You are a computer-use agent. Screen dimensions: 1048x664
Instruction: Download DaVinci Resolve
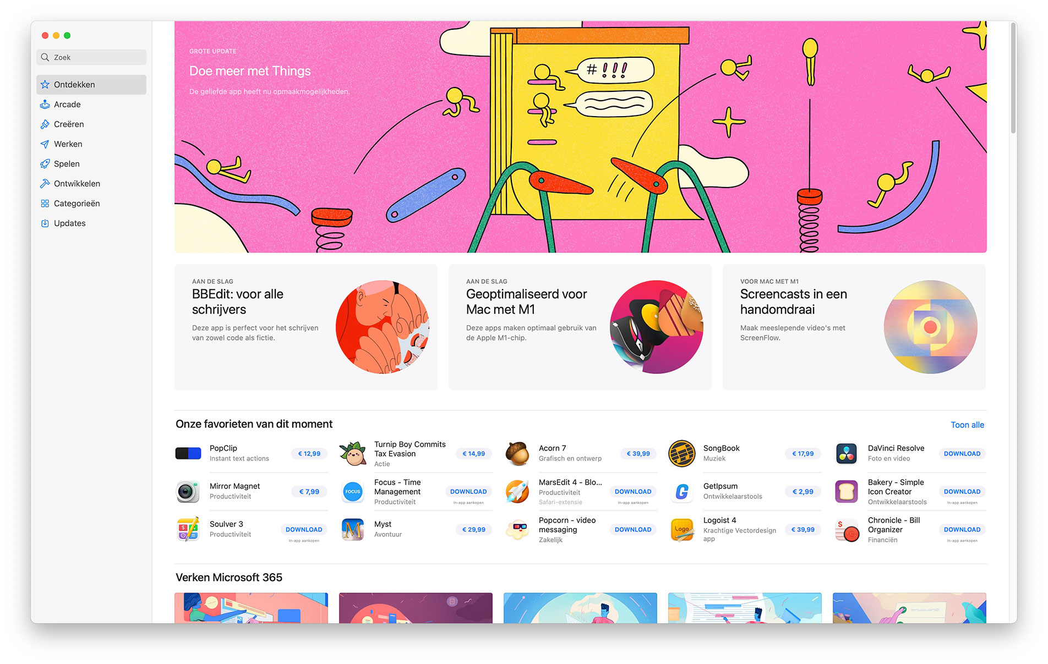coord(962,454)
